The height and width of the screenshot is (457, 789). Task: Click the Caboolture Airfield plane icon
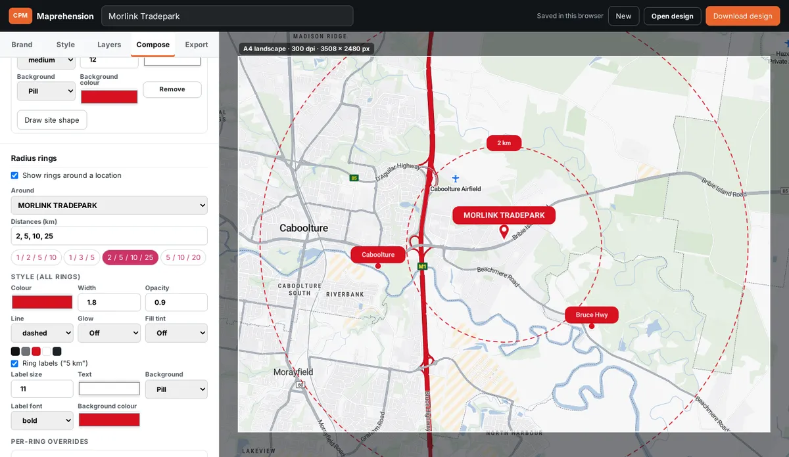(456, 179)
